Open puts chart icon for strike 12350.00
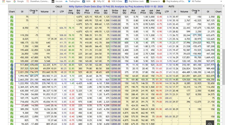Screen dimensions: 225x125 (x=218, y=91)
